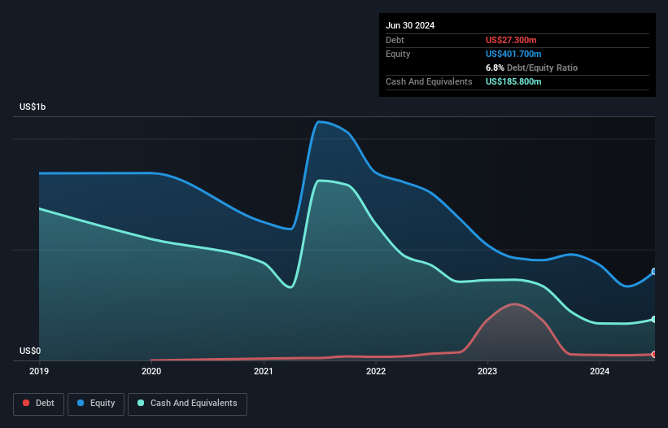Viewport: 668px width, 428px height.
Task: Toggle the Equity series legend button
Action: (96, 404)
